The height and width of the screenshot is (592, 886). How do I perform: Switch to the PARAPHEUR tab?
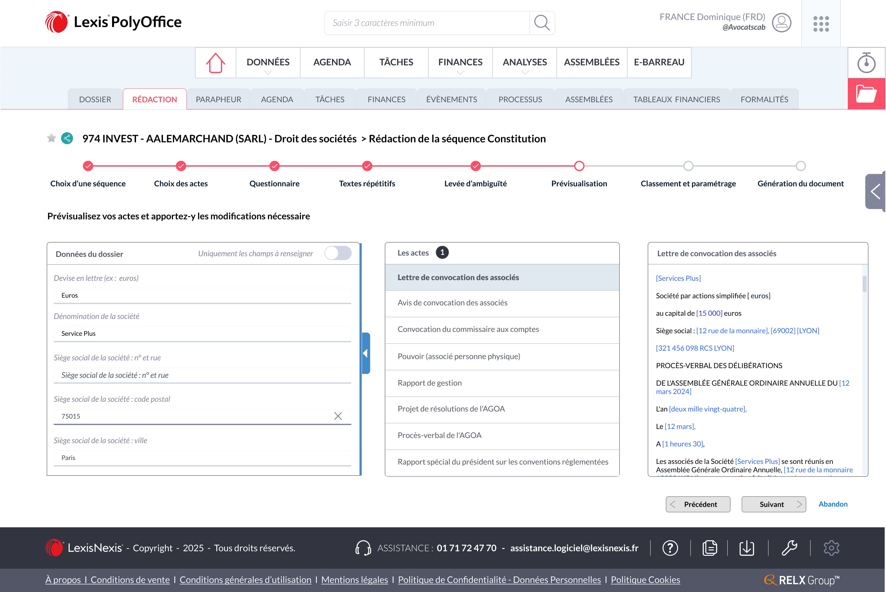(x=218, y=99)
